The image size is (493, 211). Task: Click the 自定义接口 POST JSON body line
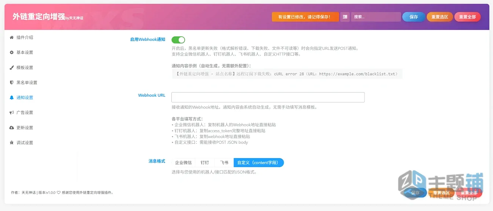210,143
